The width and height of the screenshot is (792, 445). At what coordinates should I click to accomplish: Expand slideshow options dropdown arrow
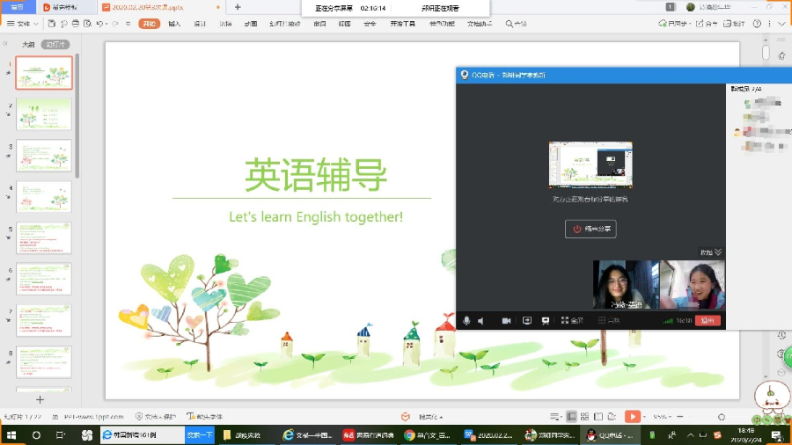(x=644, y=417)
